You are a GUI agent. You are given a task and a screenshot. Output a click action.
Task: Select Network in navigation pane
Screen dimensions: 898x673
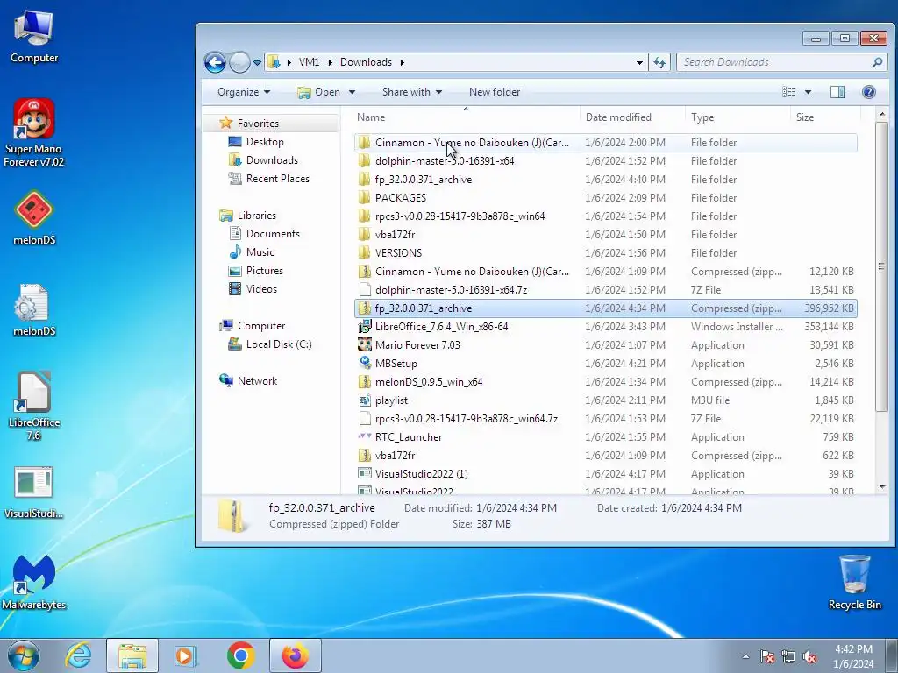coord(257,381)
